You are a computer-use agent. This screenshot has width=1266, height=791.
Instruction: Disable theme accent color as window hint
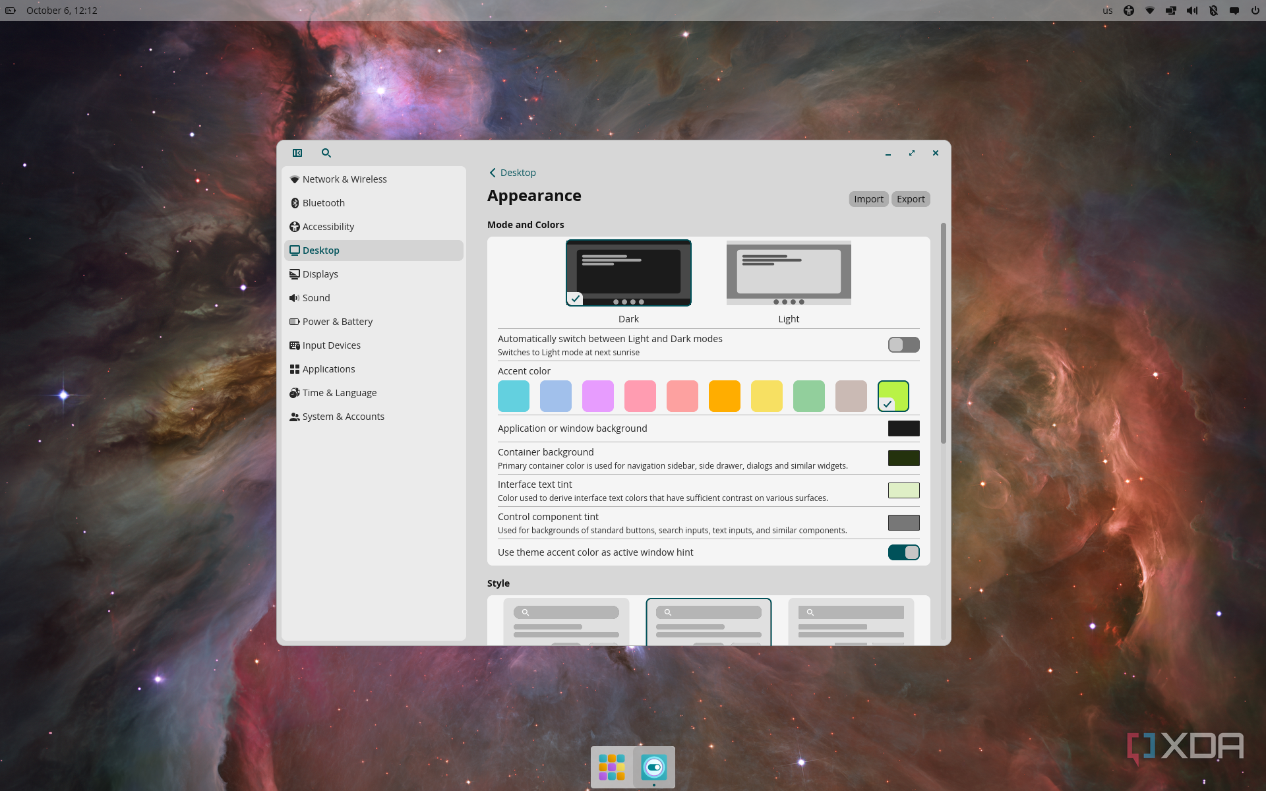click(x=903, y=552)
